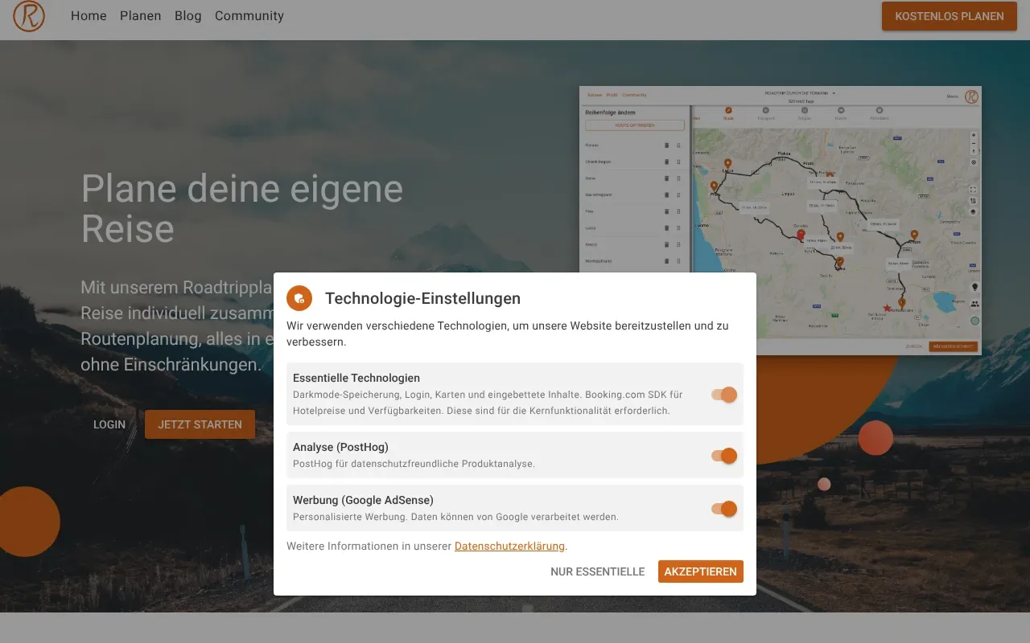The width and height of the screenshot is (1030, 643).
Task: Open the Datenschutzerklärung link
Action: pyautogui.click(x=509, y=546)
